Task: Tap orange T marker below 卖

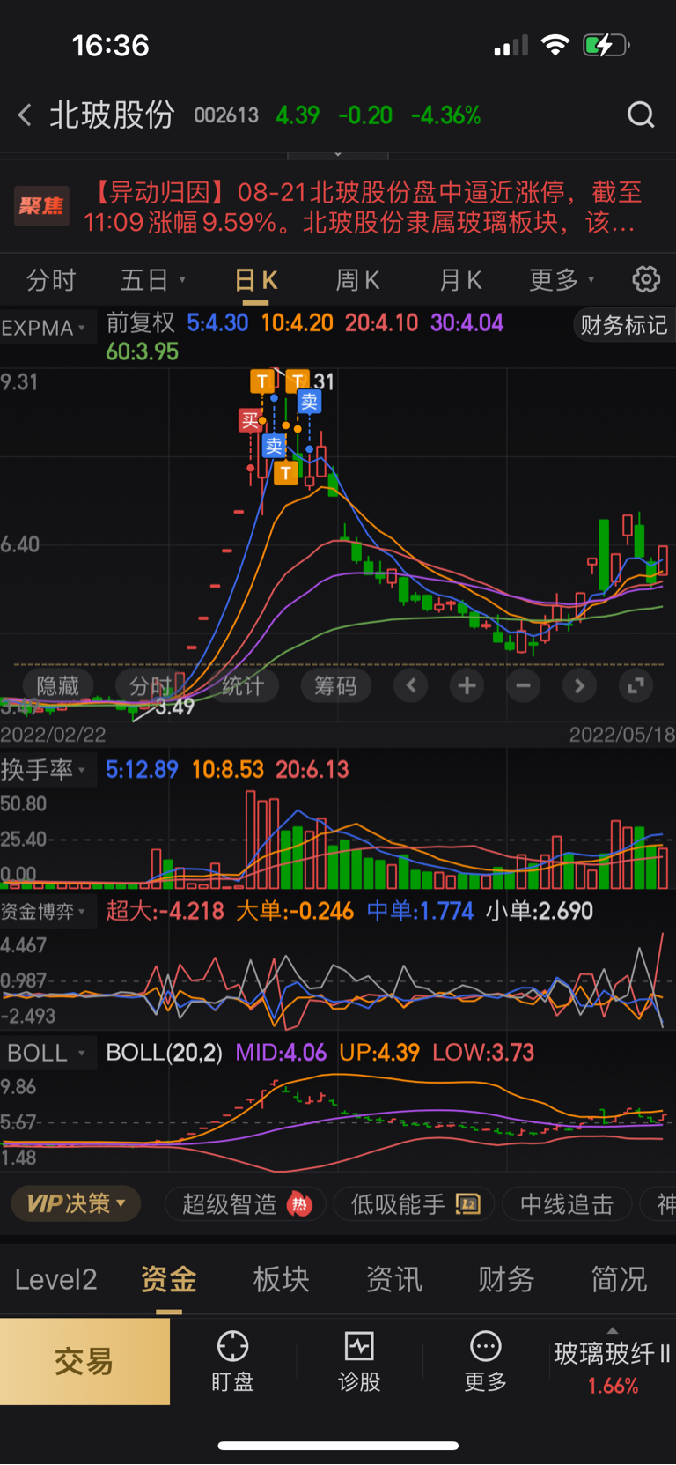Action: point(285,473)
